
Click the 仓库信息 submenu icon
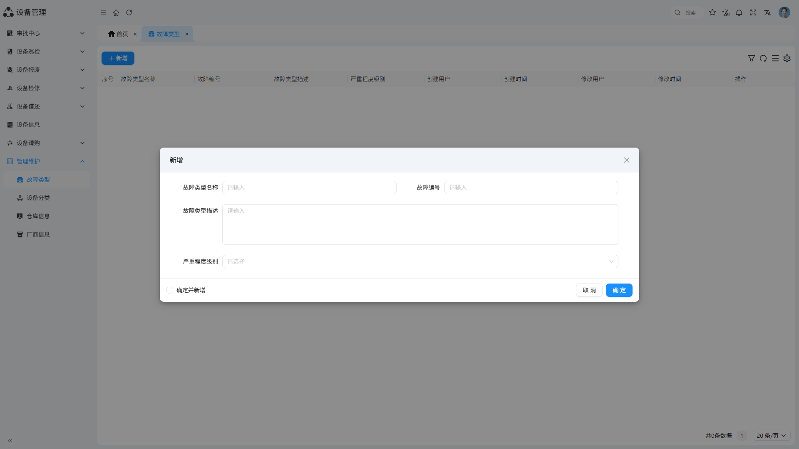coord(20,216)
